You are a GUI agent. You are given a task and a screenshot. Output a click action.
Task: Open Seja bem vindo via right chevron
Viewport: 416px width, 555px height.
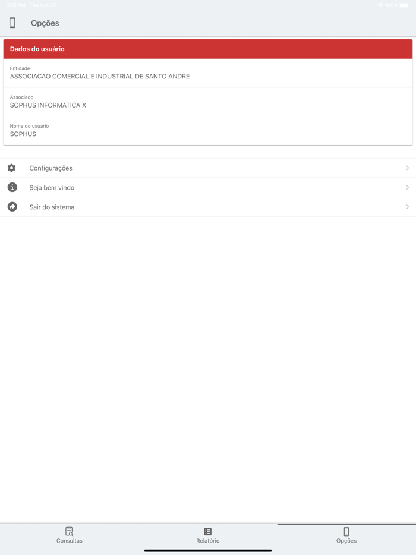click(x=408, y=187)
